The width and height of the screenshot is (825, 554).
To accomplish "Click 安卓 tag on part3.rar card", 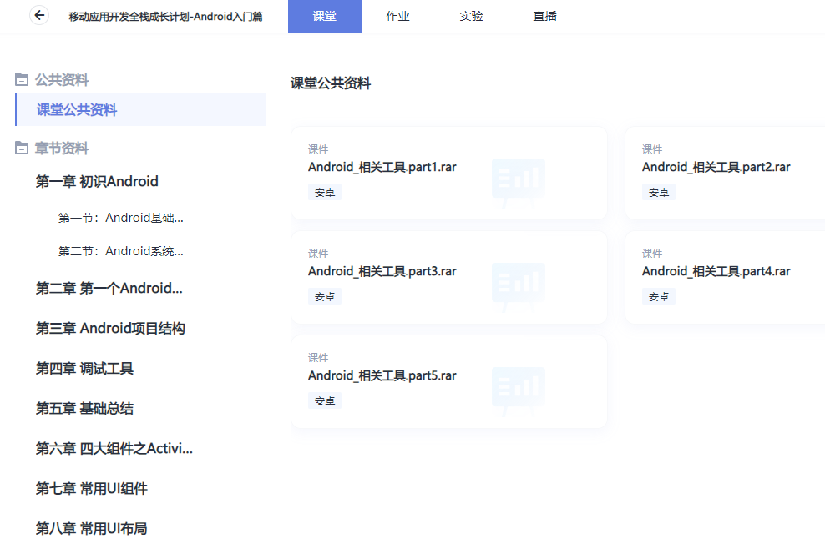I will (x=325, y=296).
